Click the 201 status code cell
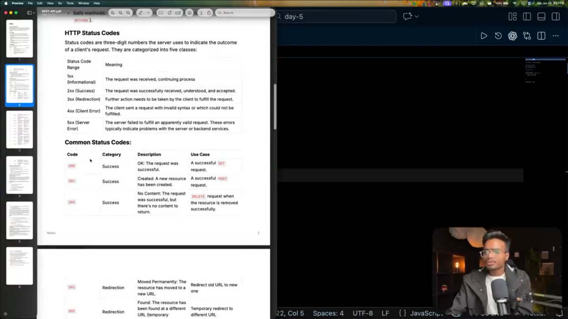This screenshot has height=319, width=568. (71, 181)
